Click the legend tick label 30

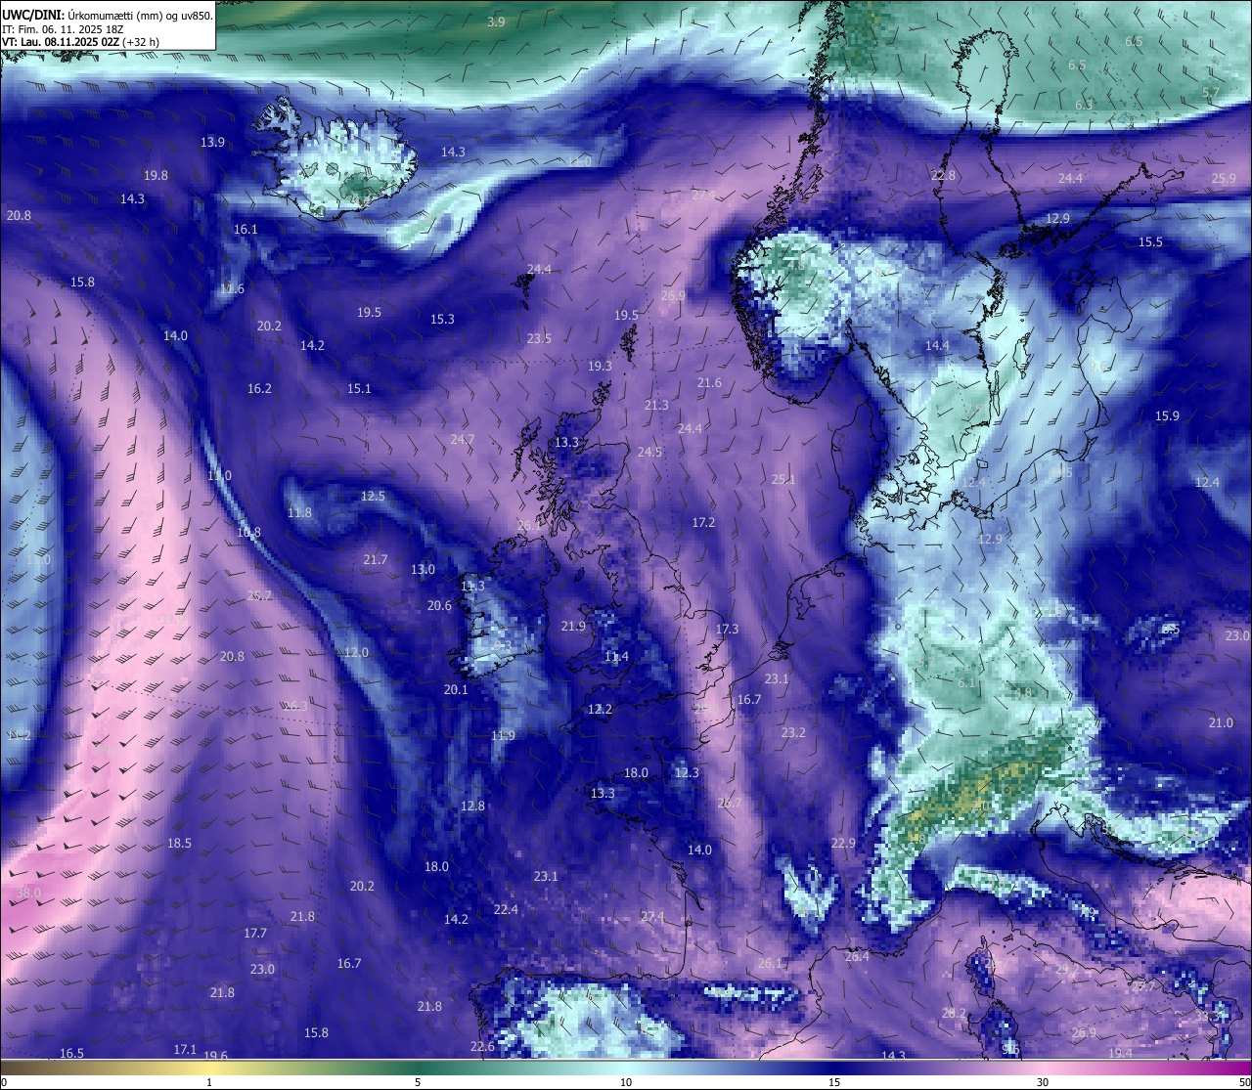click(x=1043, y=1082)
